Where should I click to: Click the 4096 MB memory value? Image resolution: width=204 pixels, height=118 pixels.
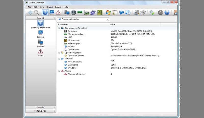pos(133,34)
